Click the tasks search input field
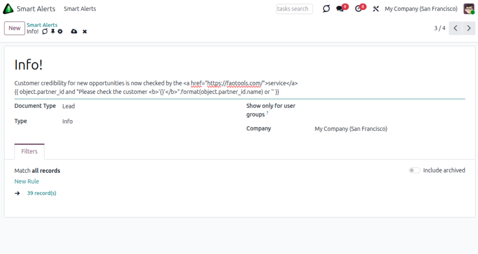 pyautogui.click(x=294, y=9)
